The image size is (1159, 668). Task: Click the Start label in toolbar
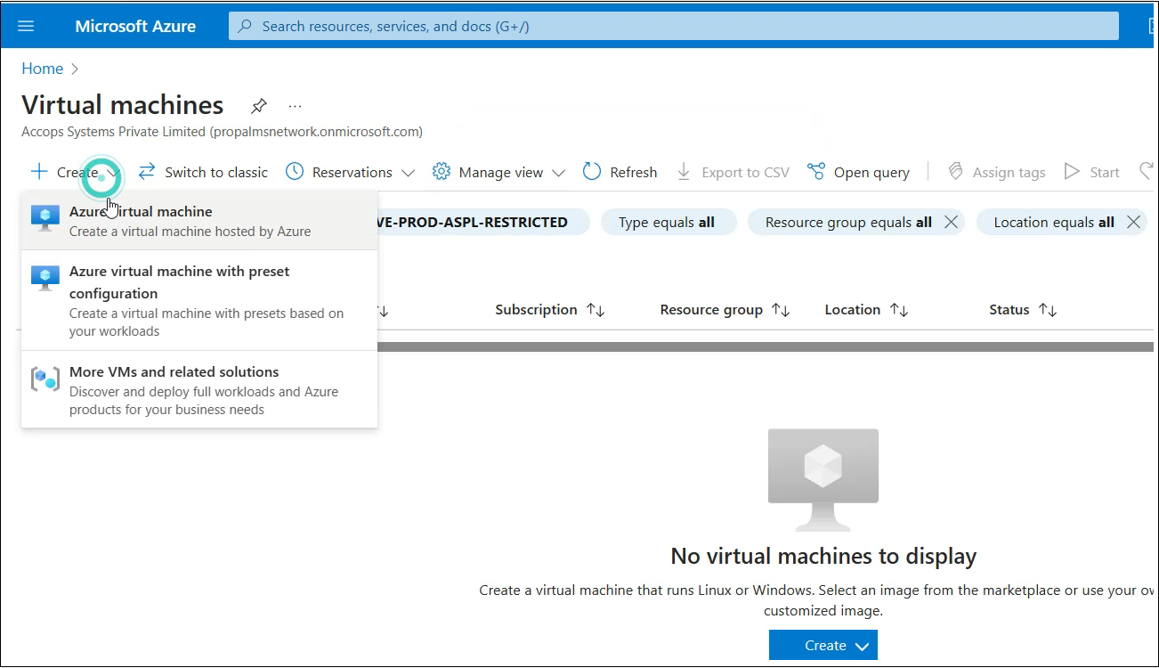pyautogui.click(x=1105, y=172)
